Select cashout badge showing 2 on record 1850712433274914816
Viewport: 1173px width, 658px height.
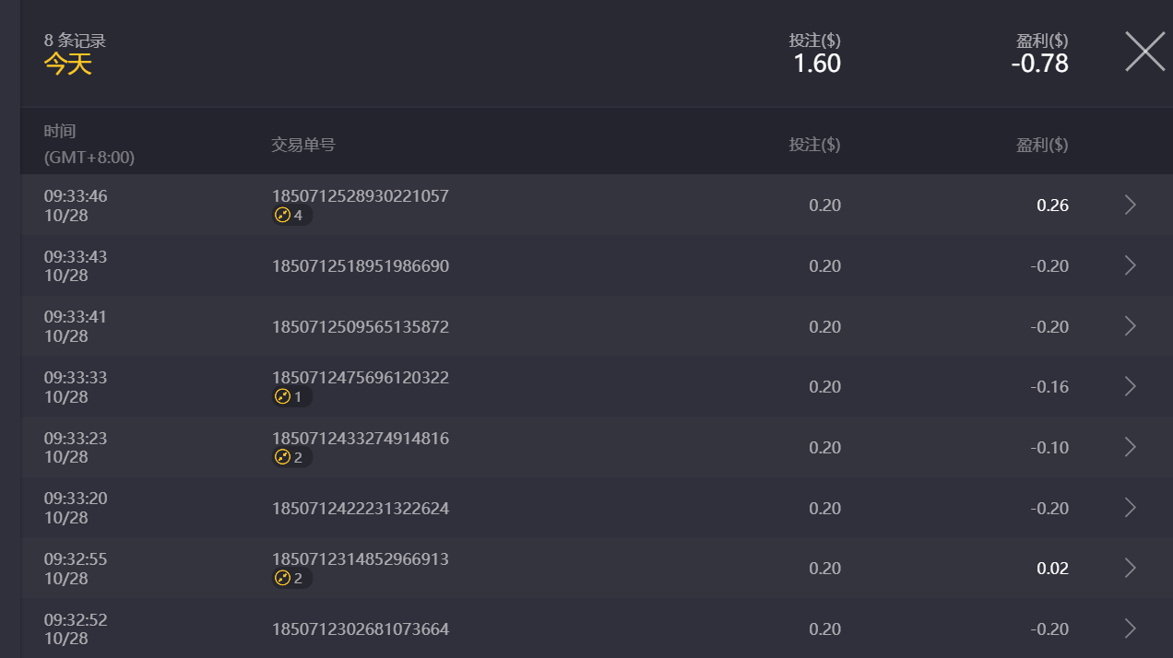291,456
